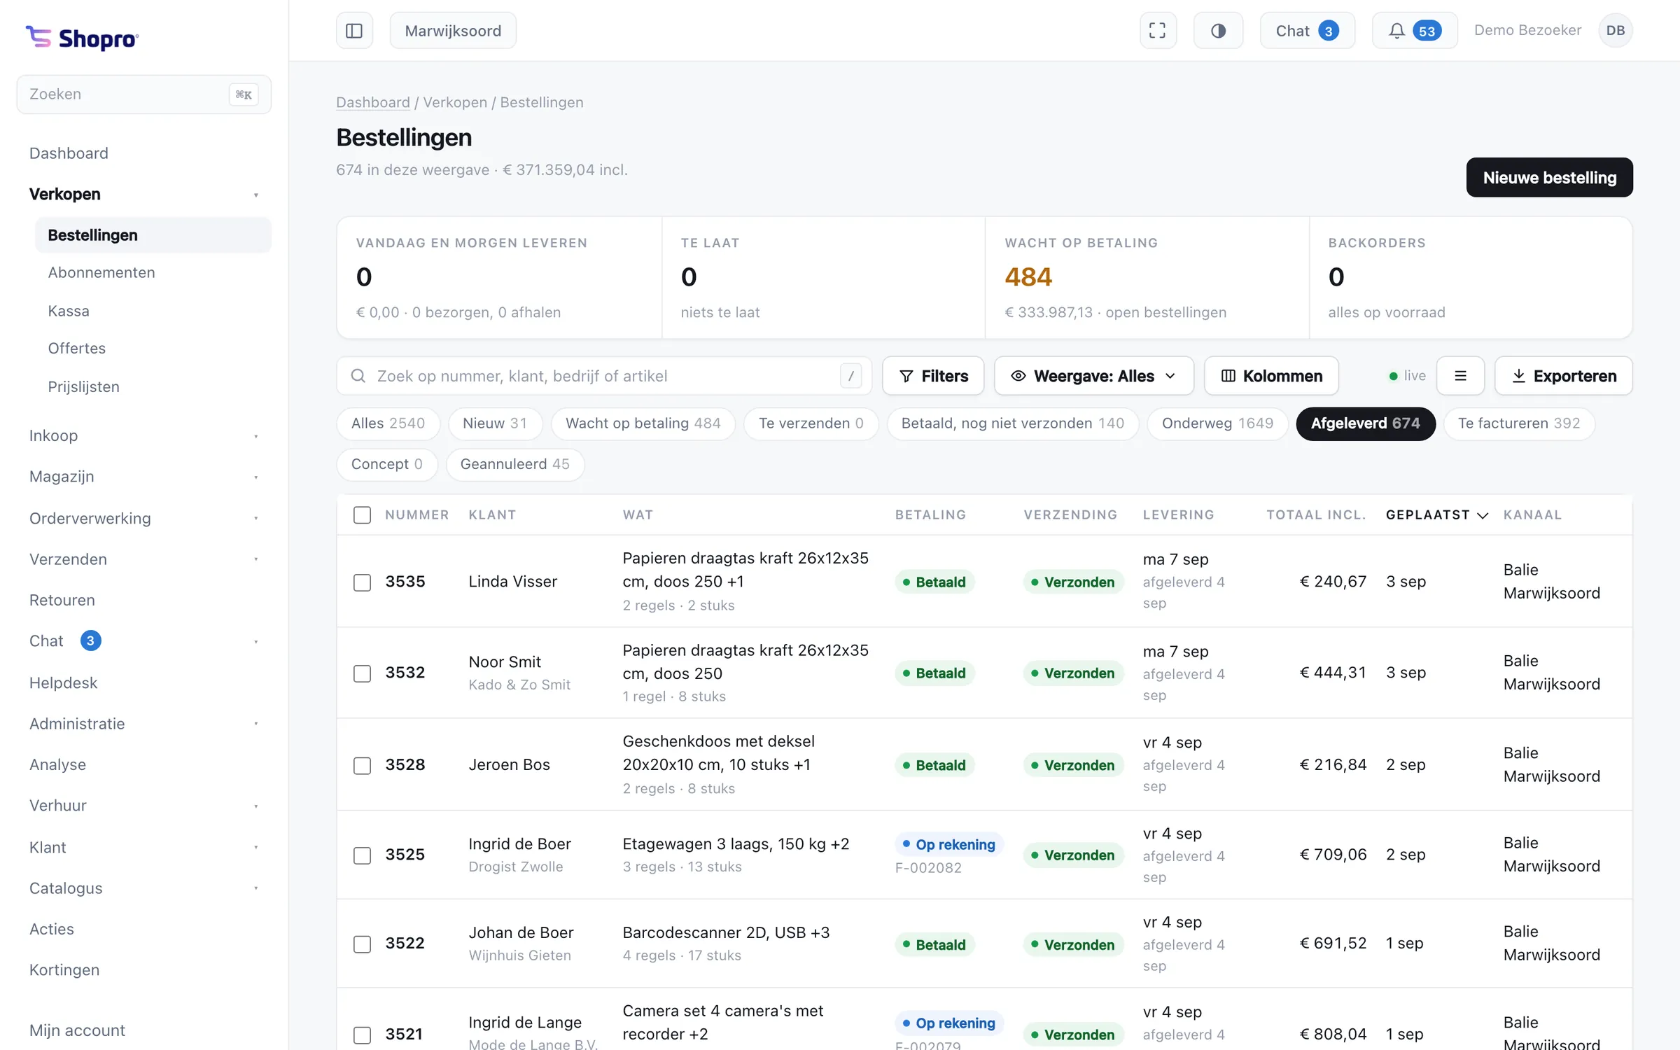This screenshot has width=1680, height=1050.
Task: Tick the checkbox for order 3521
Action: click(362, 1035)
